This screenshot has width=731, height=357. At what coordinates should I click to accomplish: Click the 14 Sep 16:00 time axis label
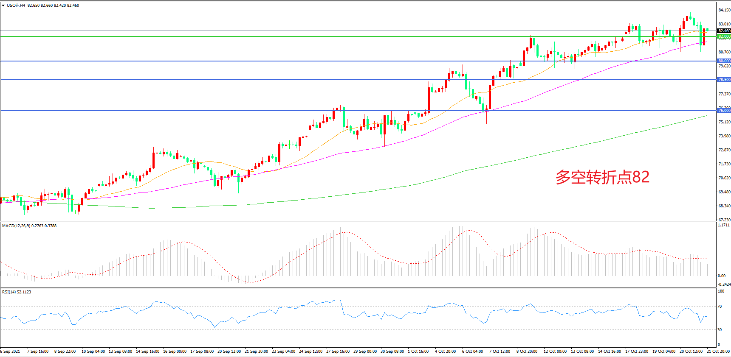tap(147, 351)
